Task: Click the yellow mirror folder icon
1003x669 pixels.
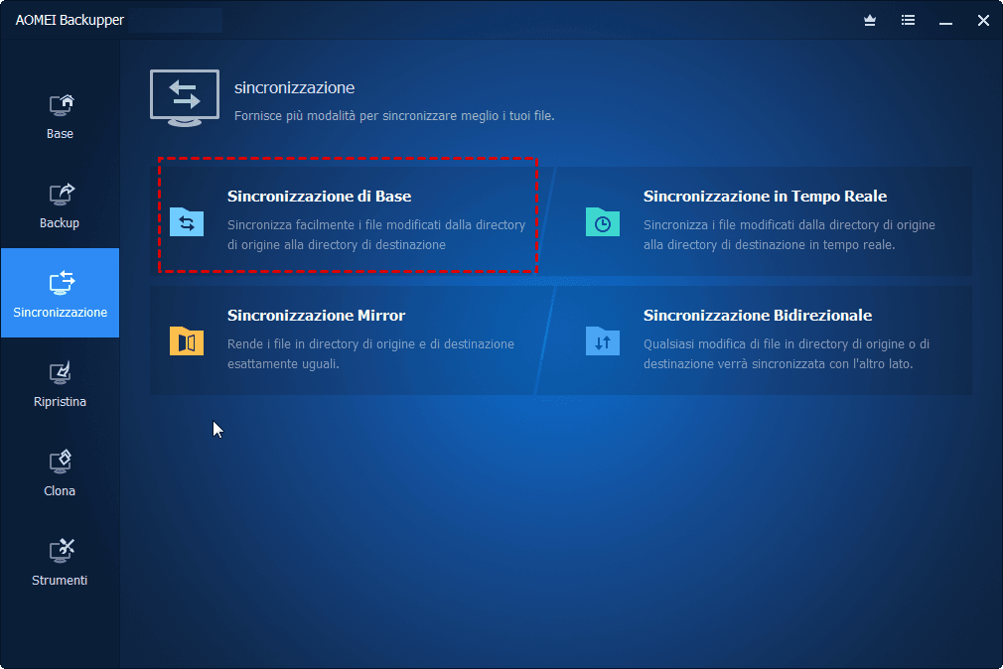Action: click(x=187, y=340)
